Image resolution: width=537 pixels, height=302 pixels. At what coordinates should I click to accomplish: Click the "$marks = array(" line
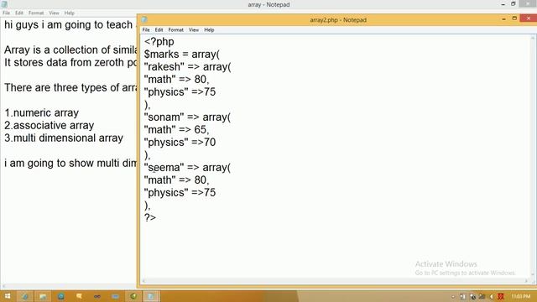(x=182, y=55)
